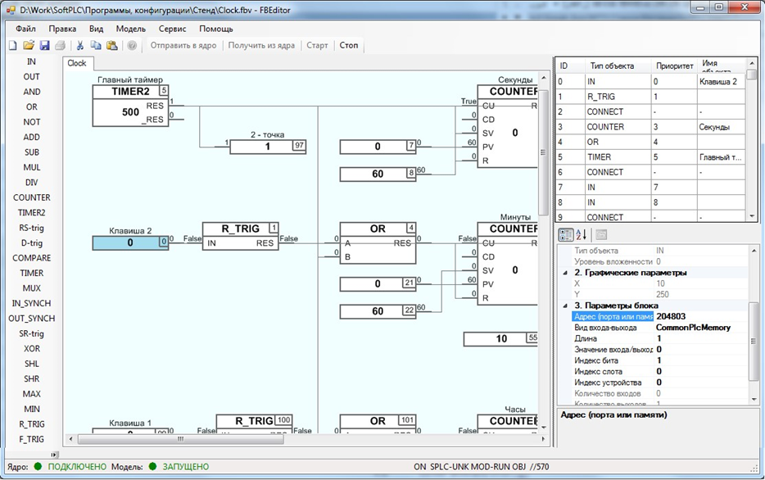Switch property grid to Categorized view
This screenshot has width=765, height=480.
click(565, 235)
